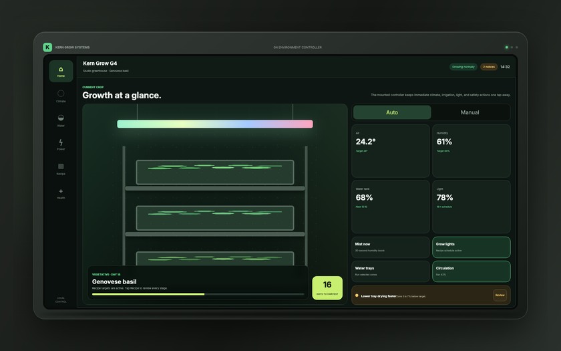This screenshot has height=351, width=561.
Task: Open the Recipe section icon
Action: click(x=61, y=166)
